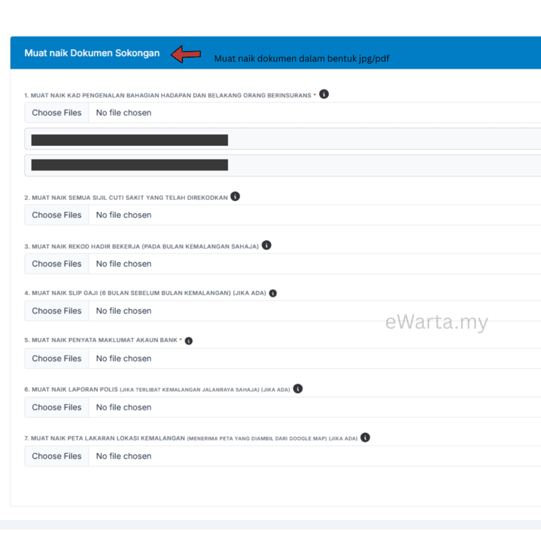
Task: Click label '1. Muat naik Kad Pengenalan Bahagian Hadapan'
Action: (x=167, y=96)
